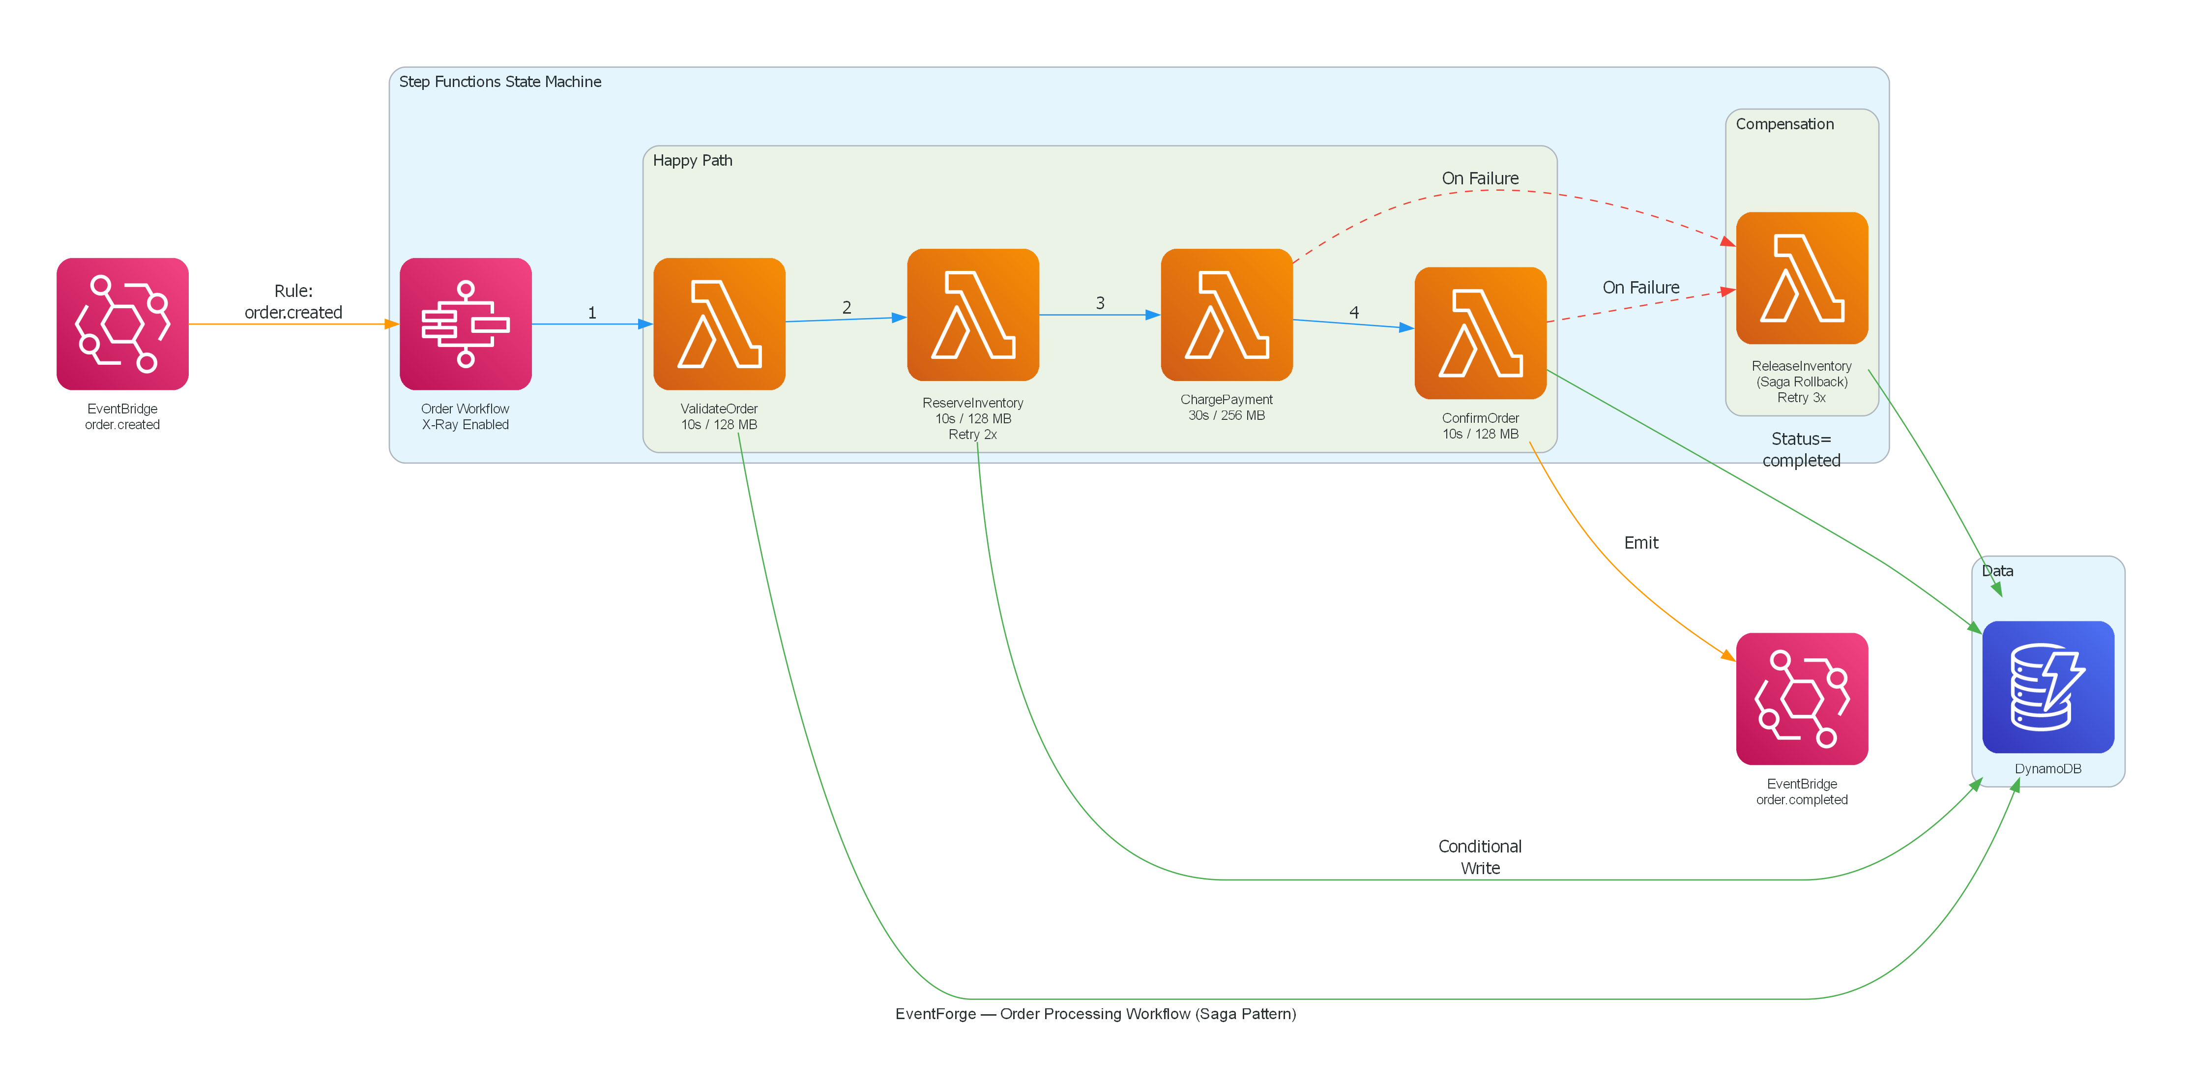Click the 'Happy Path' group label
This screenshot has width=2192, height=1085.
click(x=693, y=161)
